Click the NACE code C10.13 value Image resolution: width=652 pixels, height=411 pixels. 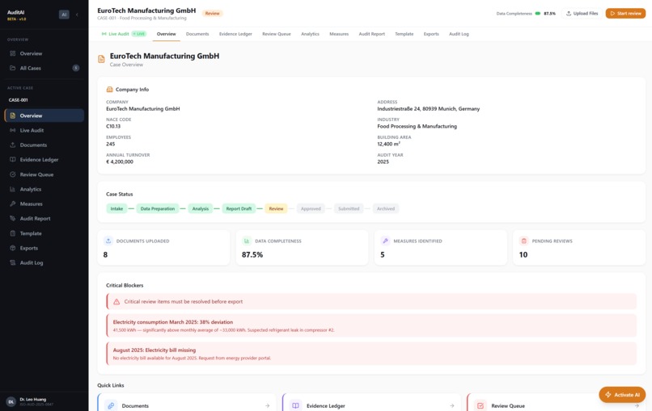113,126
